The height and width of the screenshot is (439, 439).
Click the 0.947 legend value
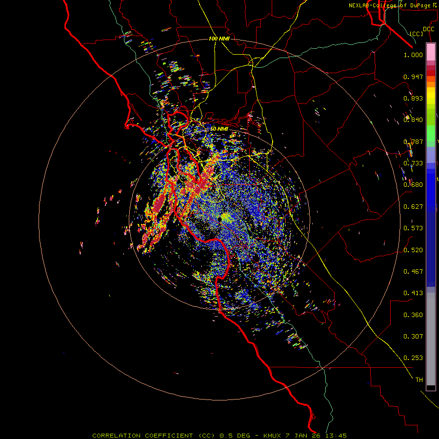(x=413, y=77)
